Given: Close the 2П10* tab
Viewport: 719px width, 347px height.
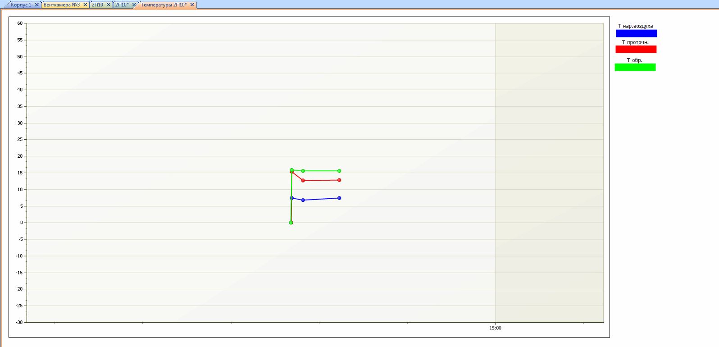Looking at the screenshot, I should (x=134, y=5).
